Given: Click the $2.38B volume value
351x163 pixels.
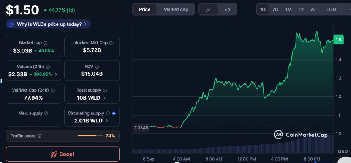Looking at the screenshot, I should [x=18, y=74].
